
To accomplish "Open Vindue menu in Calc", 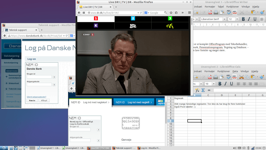I will pyautogui.click(x=244, y=71).
